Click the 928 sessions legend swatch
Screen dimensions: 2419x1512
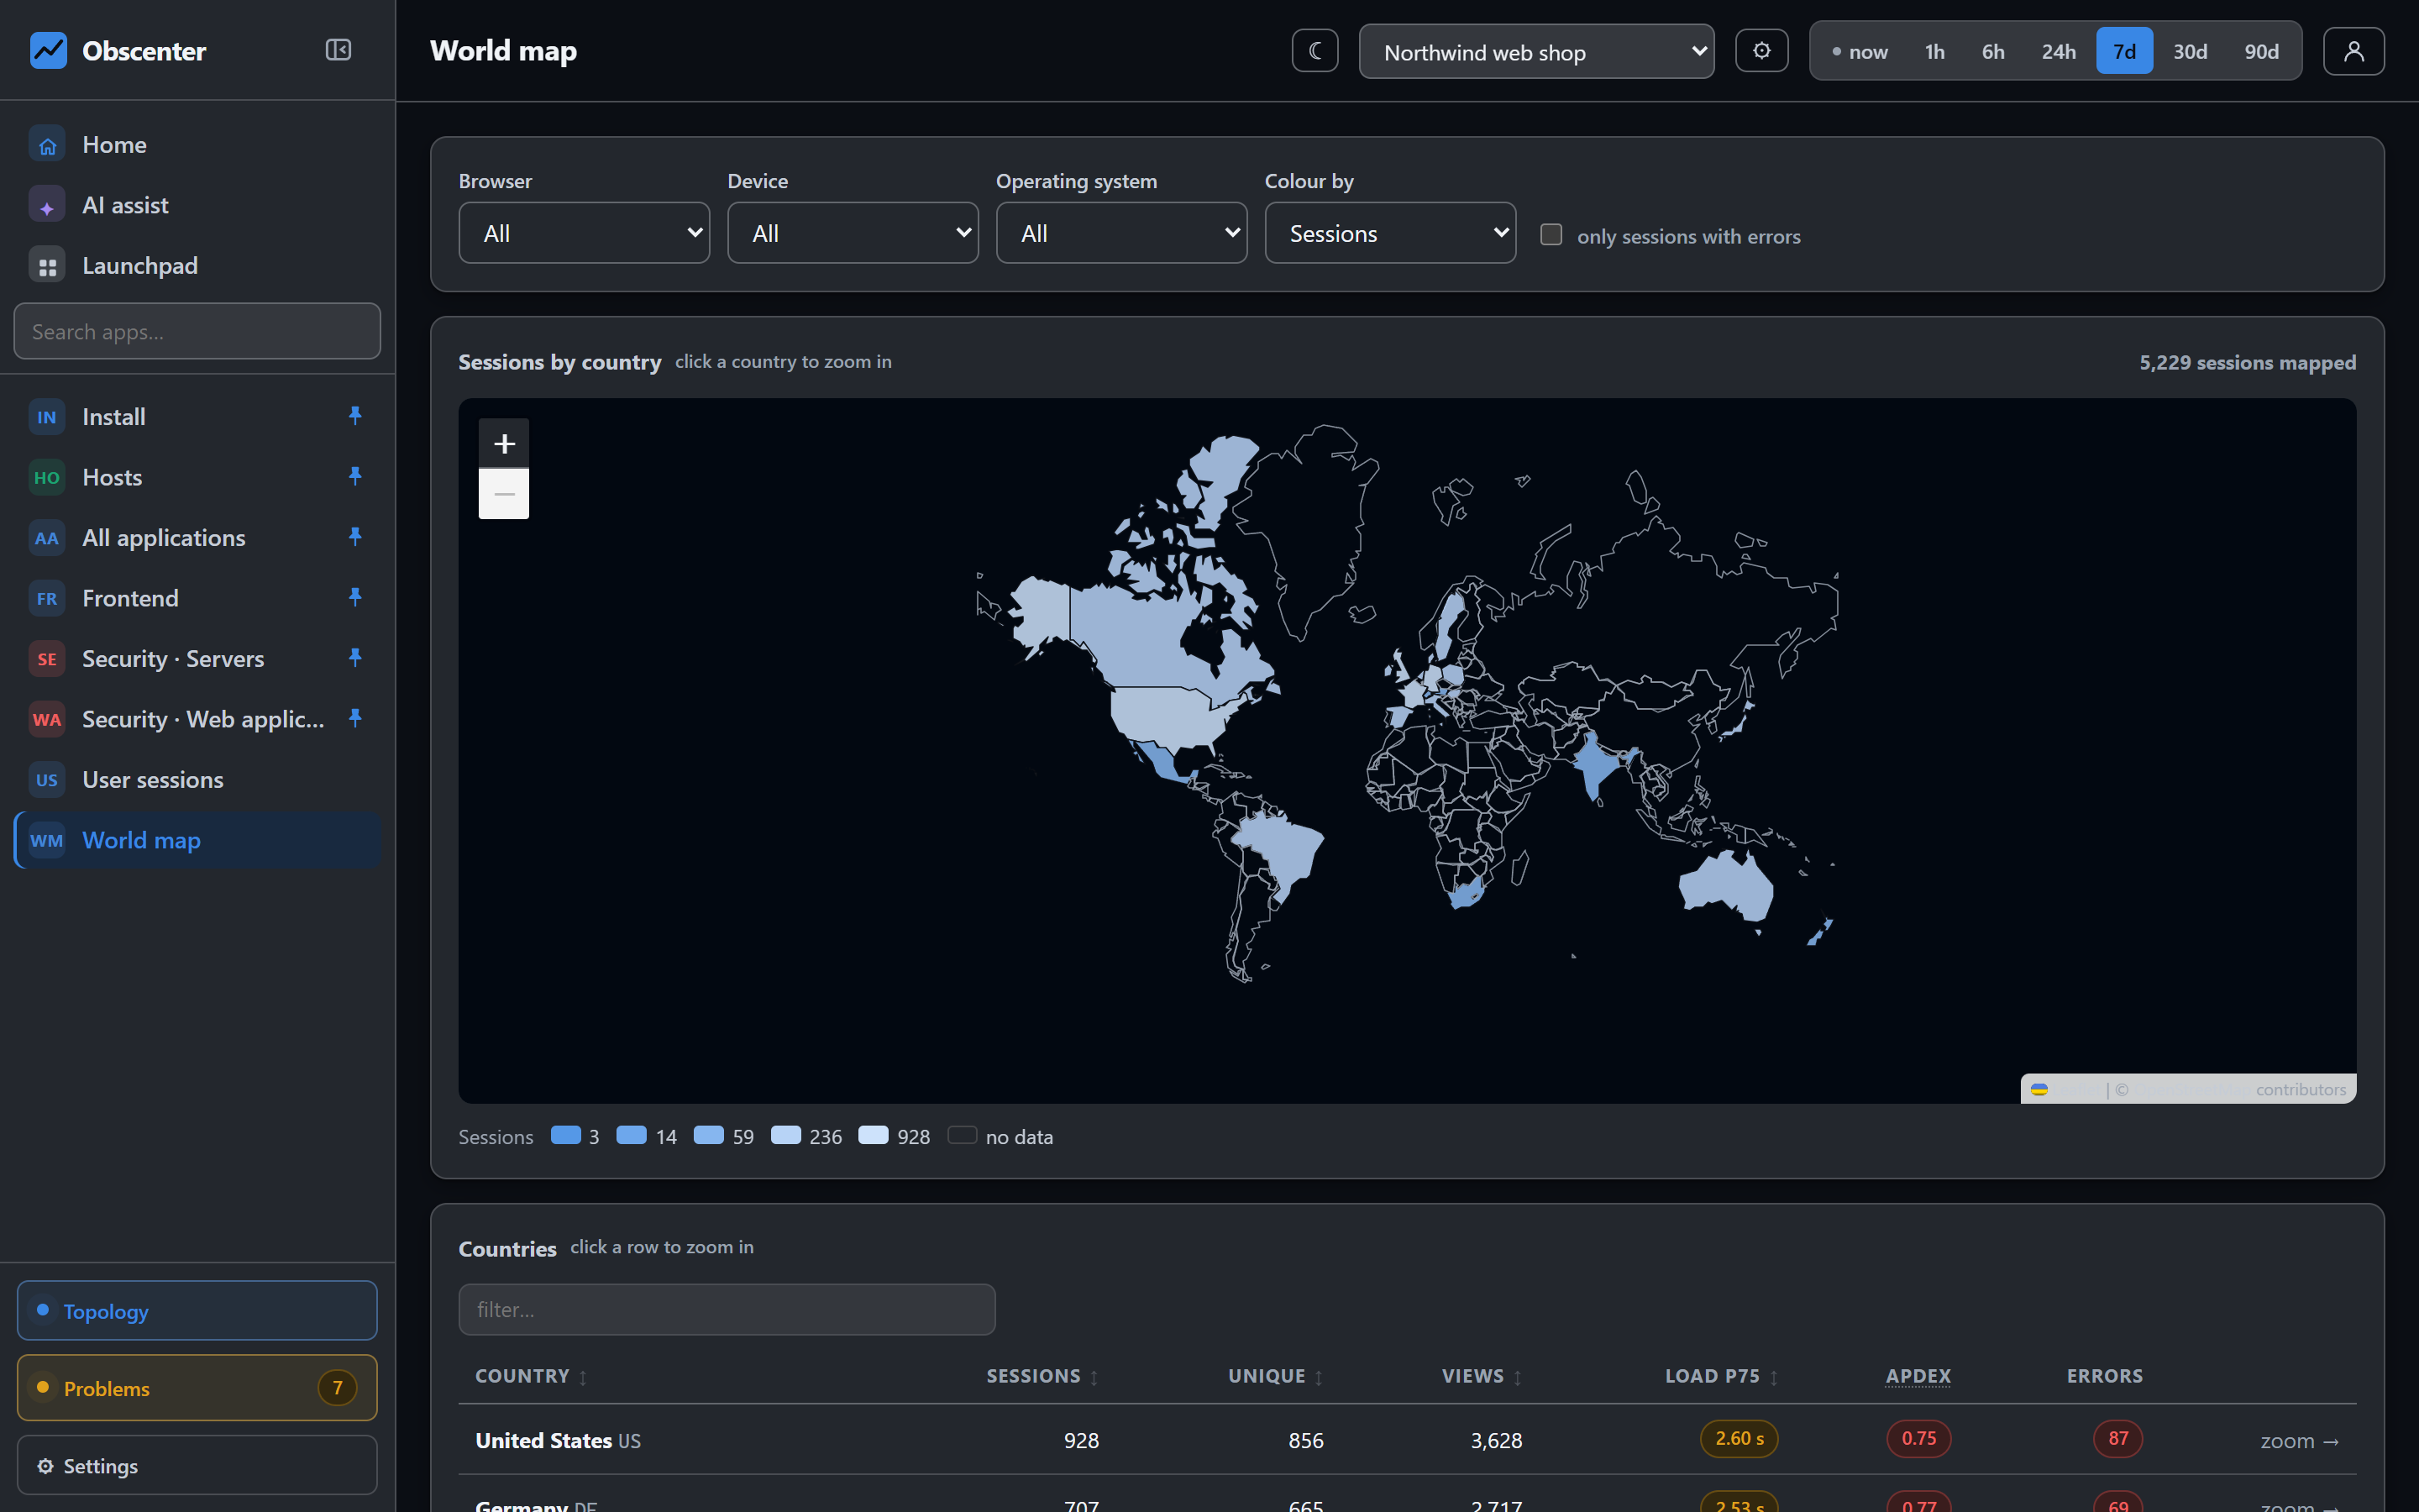tap(873, 1135)
